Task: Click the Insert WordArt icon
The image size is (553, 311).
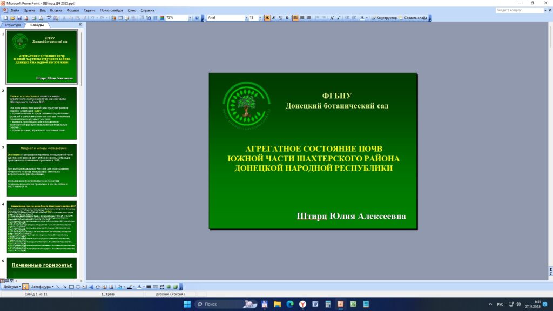Action: click(90, 287)
